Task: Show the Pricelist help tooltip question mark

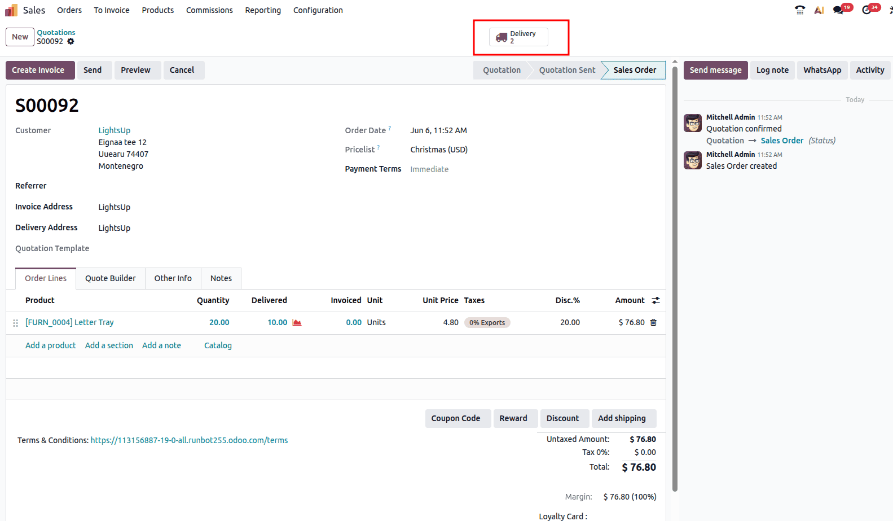Action: pos(379,147)
